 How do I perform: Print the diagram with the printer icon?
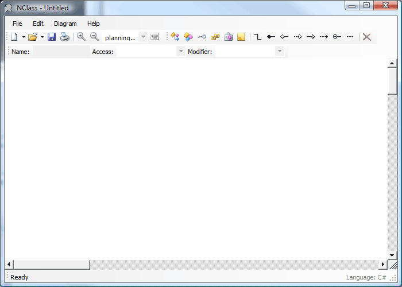[64, 37]
